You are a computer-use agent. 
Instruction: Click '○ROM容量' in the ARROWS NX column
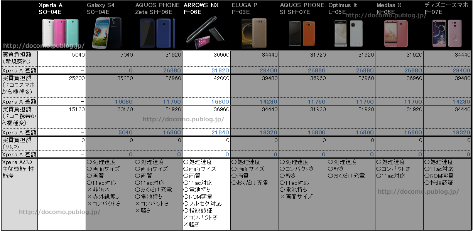coord(198,197)
